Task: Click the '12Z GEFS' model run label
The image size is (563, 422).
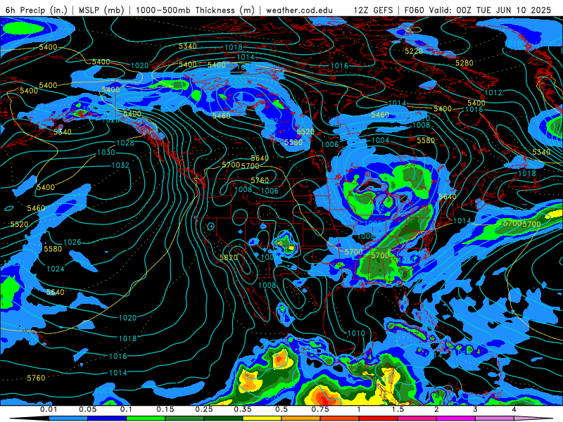Action: [373, 10]
